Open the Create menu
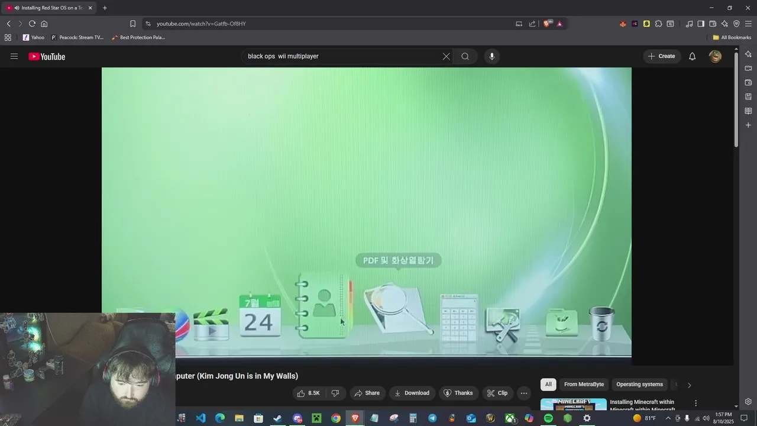The image size is (757, 426). tap(661, 56)
